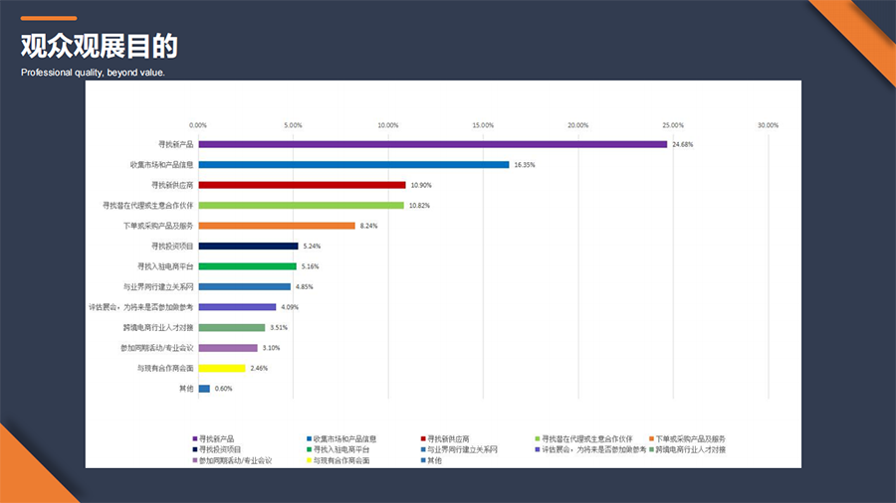896x503 pixels.
Task: Click the 0.00% axis label
Action: click(x=198, y=125)
